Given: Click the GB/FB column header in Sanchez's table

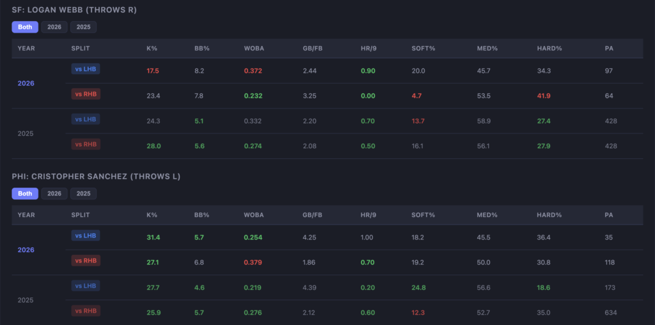Looking at the screenshot, I should point(313,215).
